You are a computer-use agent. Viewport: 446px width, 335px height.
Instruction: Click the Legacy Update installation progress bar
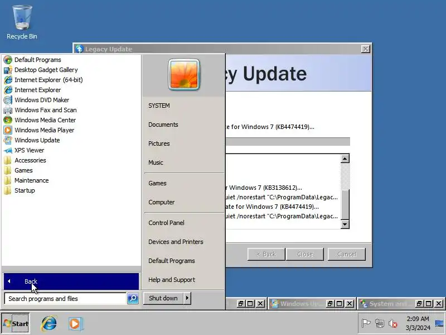(x=288, y=142)
